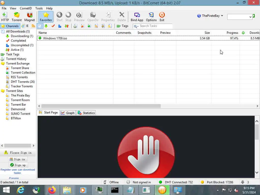Open download directory with OpenDir
260x195 pixels.
click(x=93, y=17)
